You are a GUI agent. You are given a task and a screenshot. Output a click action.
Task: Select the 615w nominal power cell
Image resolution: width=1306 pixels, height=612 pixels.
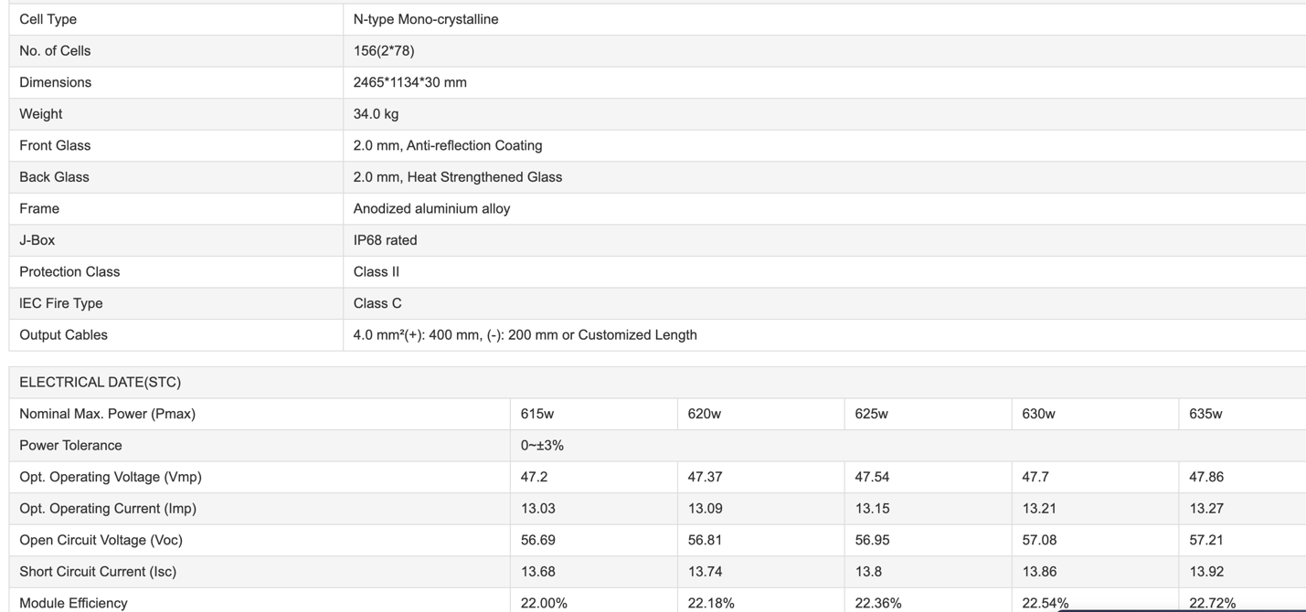pyautogui.click(x=537, y=414)
